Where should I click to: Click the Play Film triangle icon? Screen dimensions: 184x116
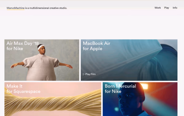click(x=83, y=74)
